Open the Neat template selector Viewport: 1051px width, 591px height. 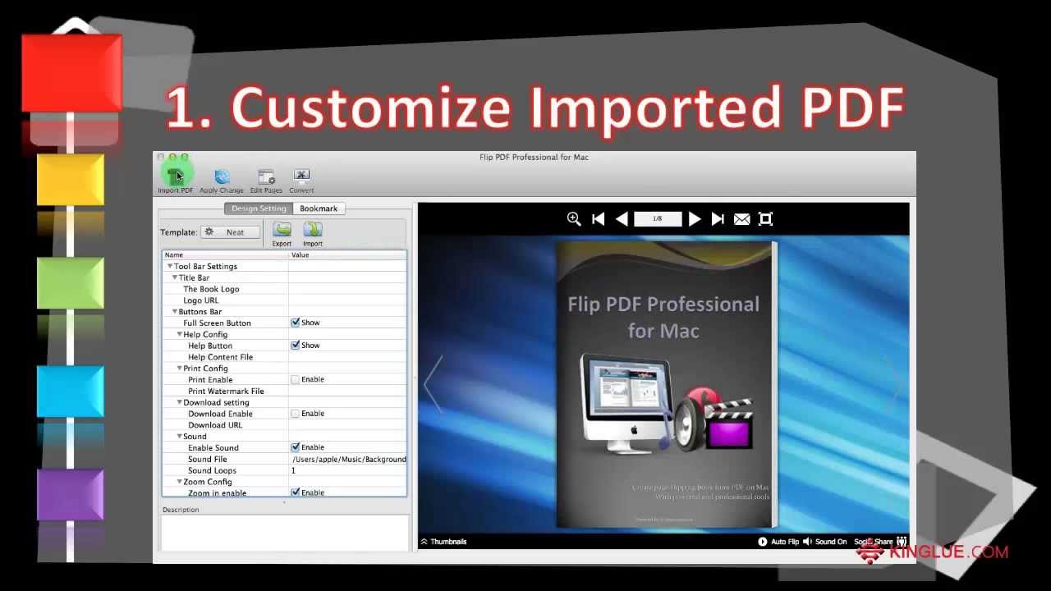230,232
